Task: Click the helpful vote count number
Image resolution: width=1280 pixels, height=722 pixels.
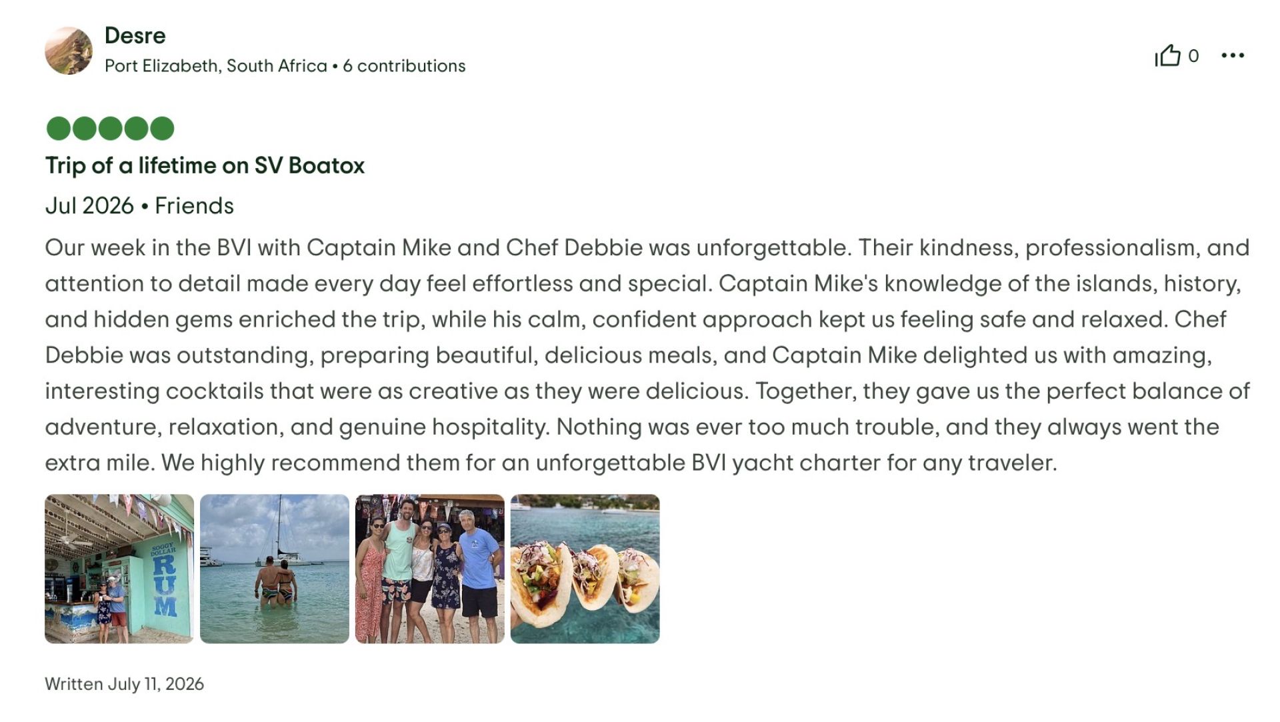Action: [x=1193, y=56]
